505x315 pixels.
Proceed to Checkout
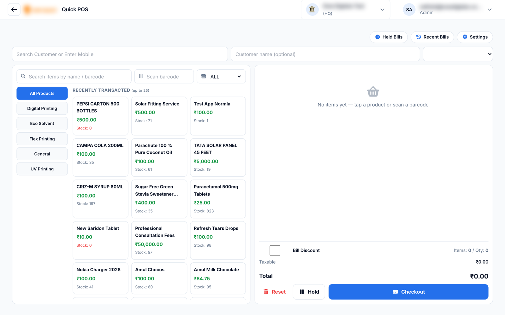(408, 292)
